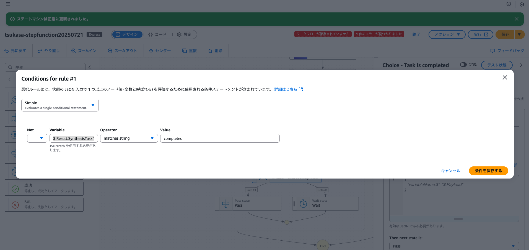This screenshot has width=529, height=250.
Task: Click the 削除 delete toolbar button
Action: (215, 51)
